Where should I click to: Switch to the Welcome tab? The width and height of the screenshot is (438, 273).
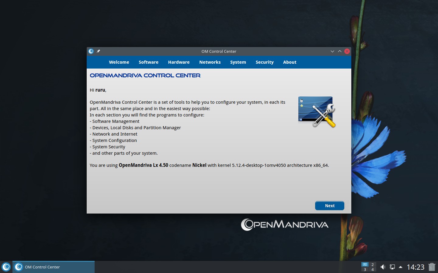coord(119,62)
